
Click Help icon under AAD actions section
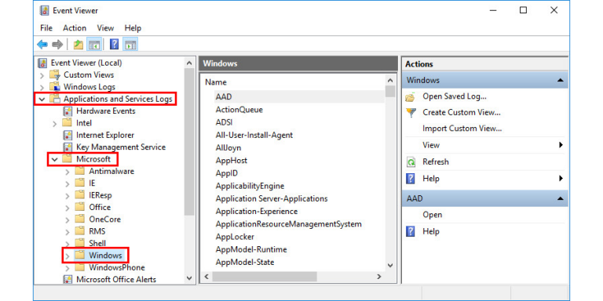[411, 231]
